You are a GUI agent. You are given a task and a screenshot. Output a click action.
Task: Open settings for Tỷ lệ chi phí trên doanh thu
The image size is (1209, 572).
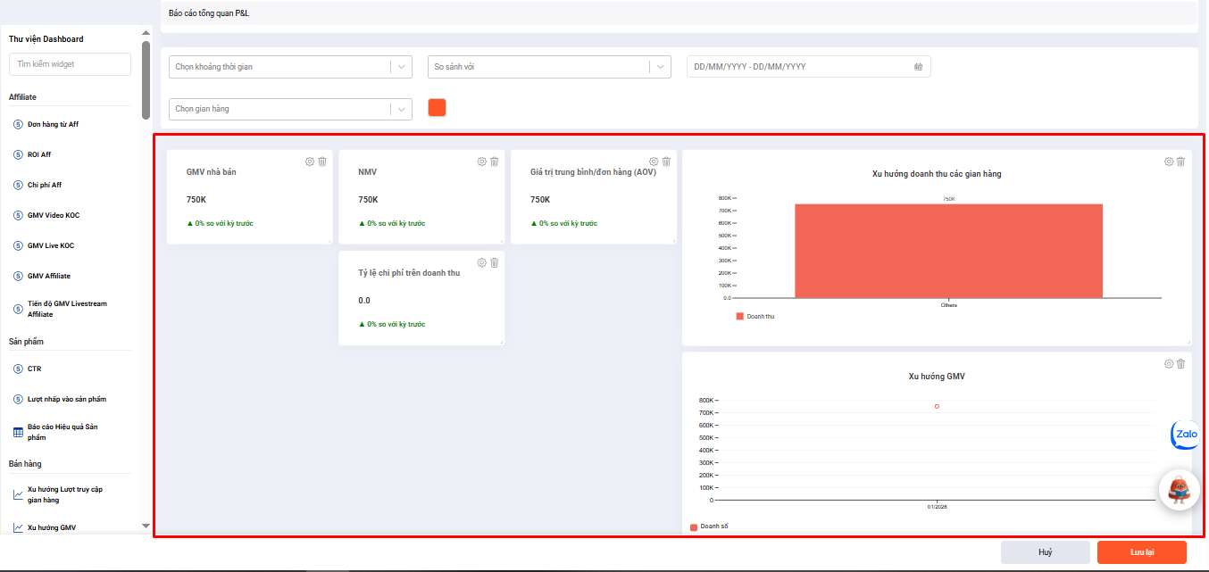click(482, 262)
